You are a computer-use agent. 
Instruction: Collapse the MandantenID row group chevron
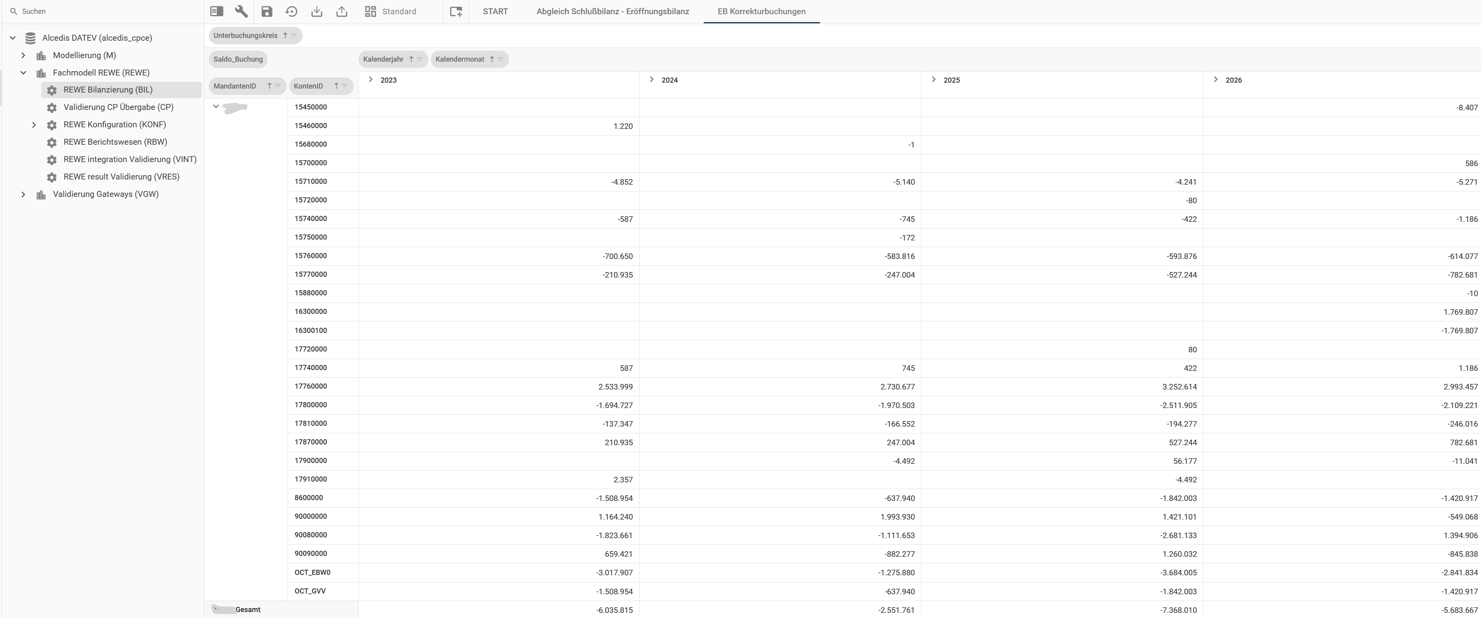(x=216, y=106)
